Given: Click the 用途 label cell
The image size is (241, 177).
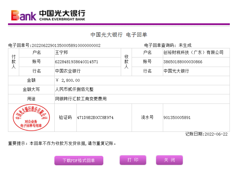Looking at the screenshot, I should coord(31,99).
